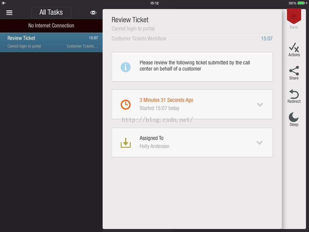Tap the blue info icon
Viewport: 309px width, 232px height.
(126, 67)
